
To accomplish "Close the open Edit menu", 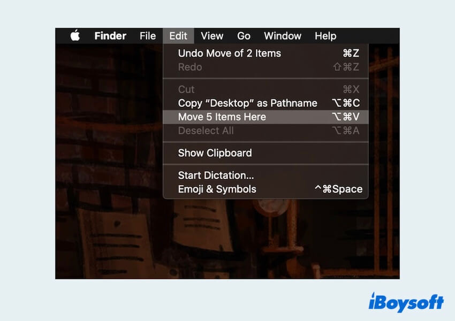I will tap(178, 36).
